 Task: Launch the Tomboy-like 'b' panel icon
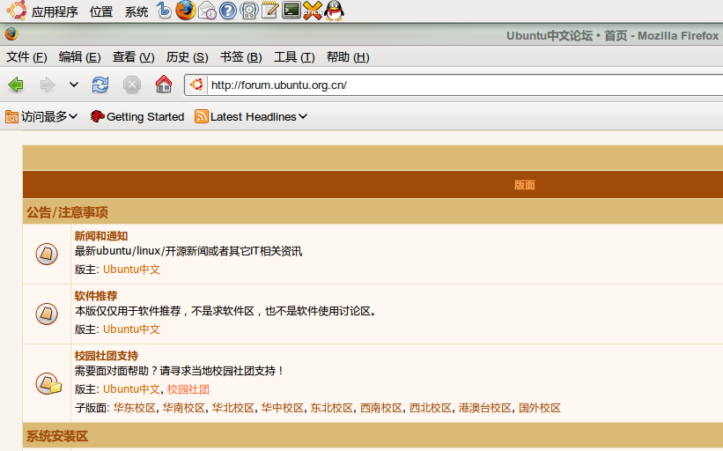point(164,11)
